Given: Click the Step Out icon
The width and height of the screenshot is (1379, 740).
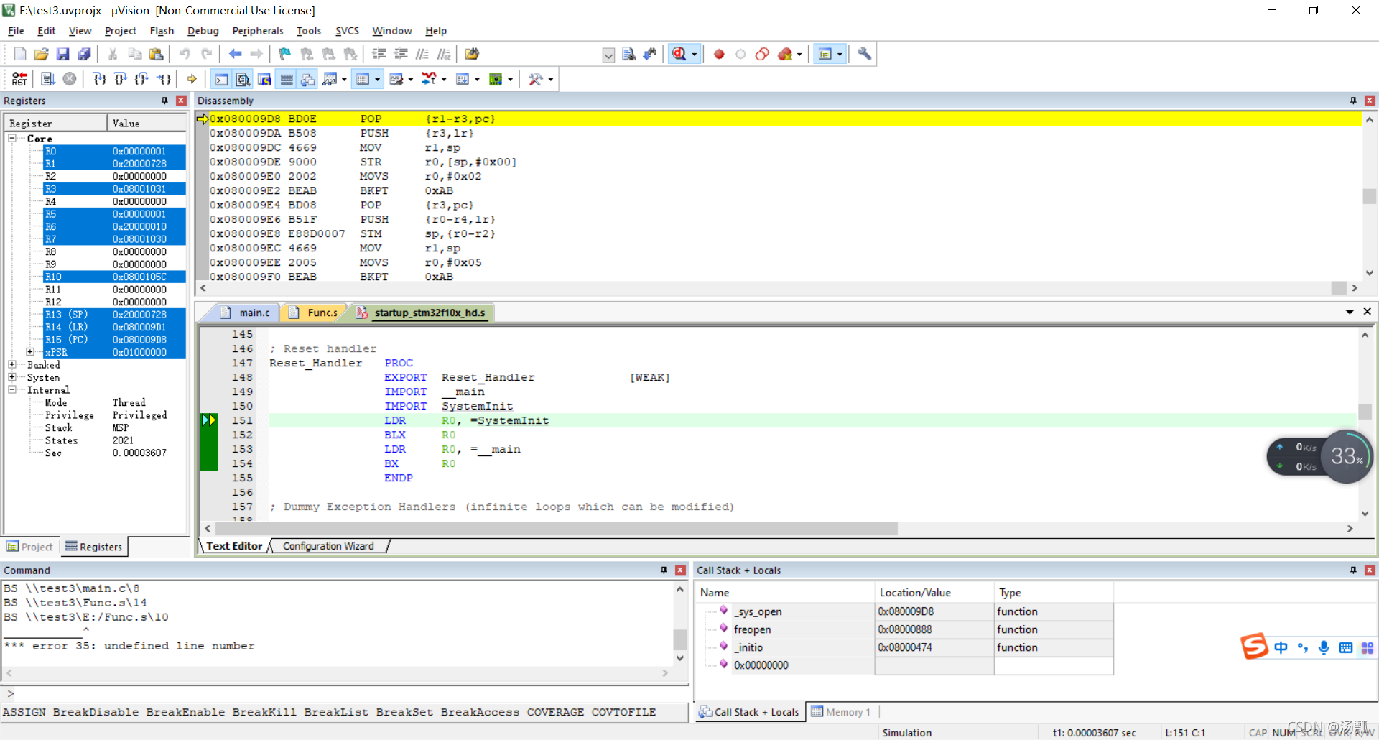Looking at the screenshot, I should click(x=142, y=79).
